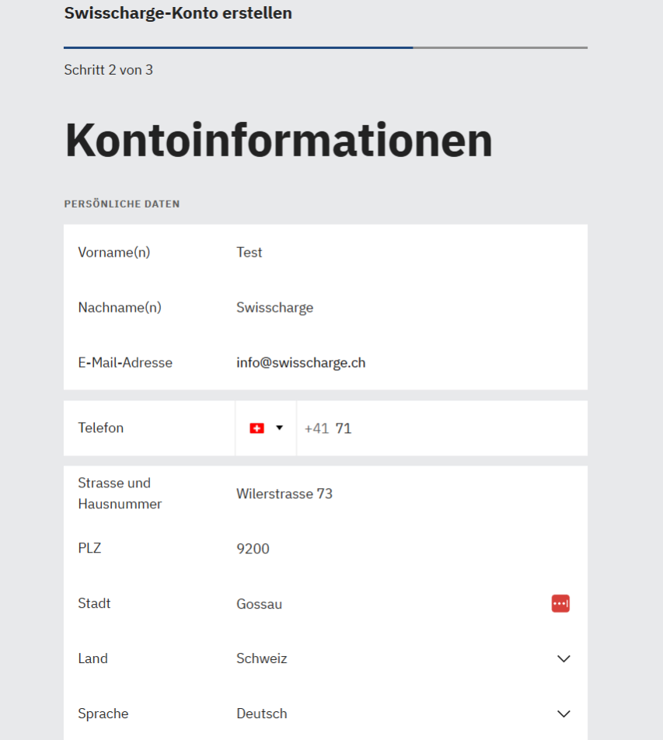The width and height of the screenshot is (663, 740).
Task: Click the Kontoinformationen heading
Action: 279,140
